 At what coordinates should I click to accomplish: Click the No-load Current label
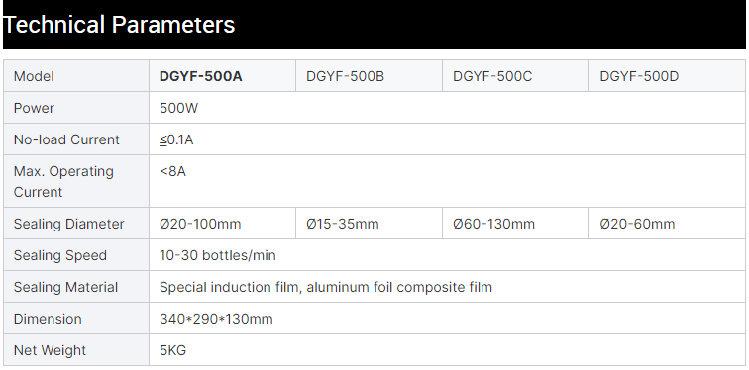tap(66, 139)
